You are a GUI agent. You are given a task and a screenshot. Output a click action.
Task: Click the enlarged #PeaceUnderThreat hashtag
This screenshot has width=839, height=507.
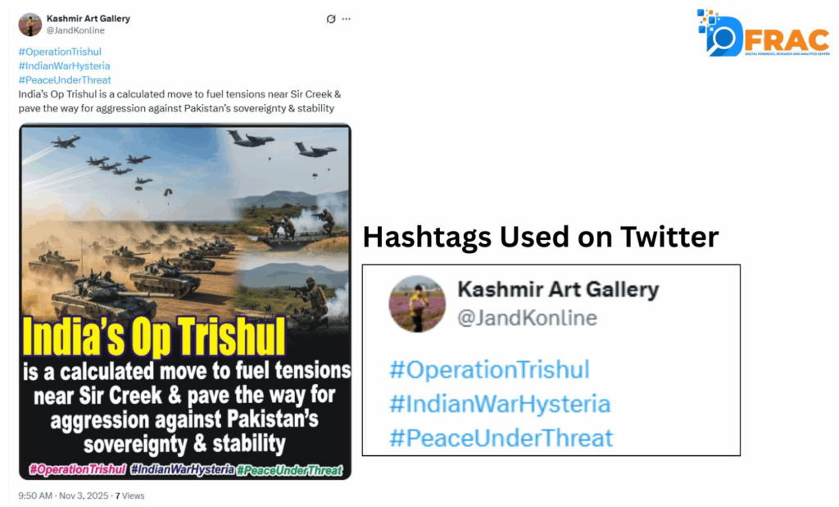(501, 438)
